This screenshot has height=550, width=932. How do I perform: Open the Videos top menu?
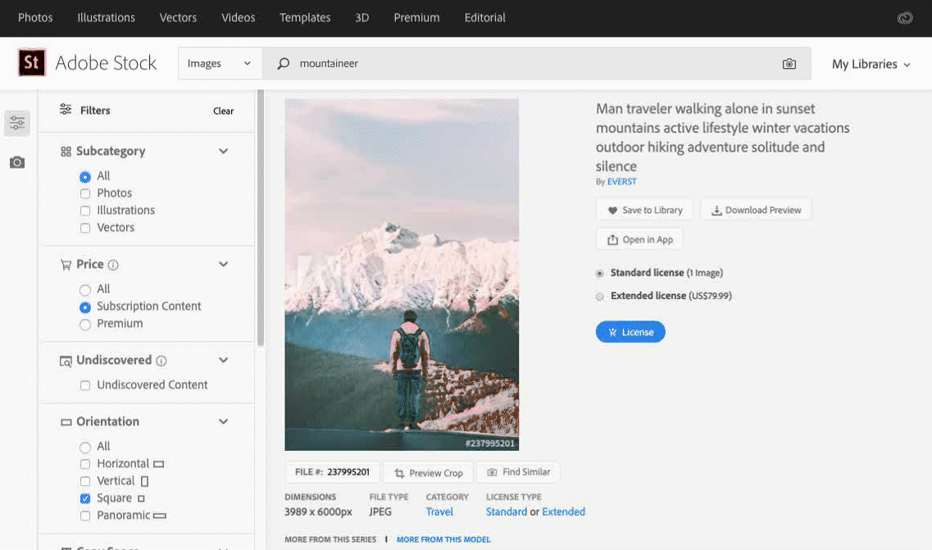(x=239, y=18)
